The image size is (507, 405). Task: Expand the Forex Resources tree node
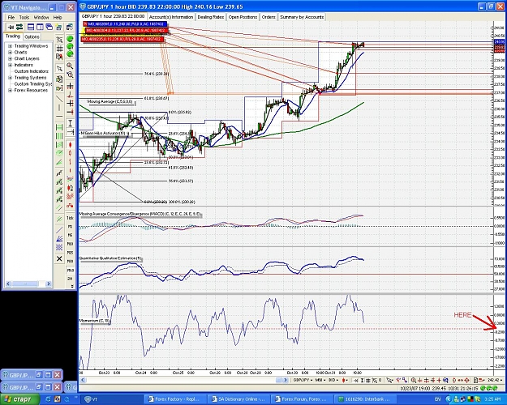click(10, 91)
